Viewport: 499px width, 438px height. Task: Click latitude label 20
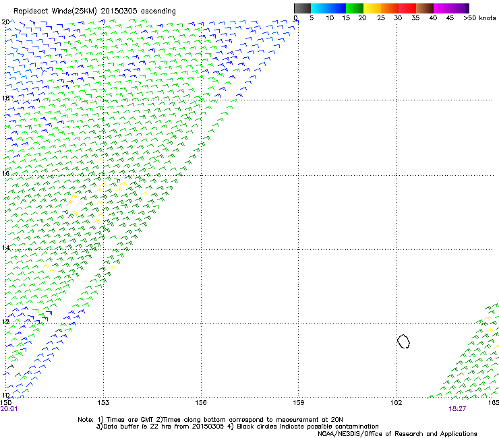(5, 22)
